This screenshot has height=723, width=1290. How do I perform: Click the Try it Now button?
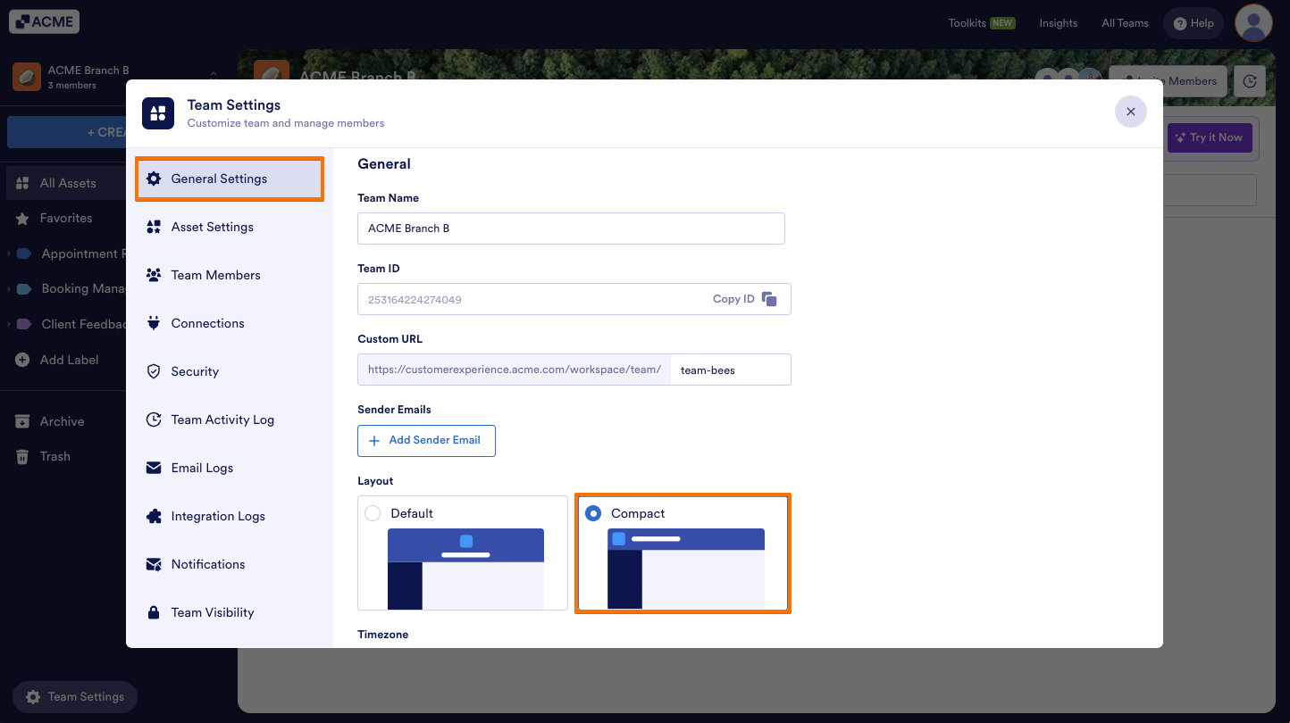pyautogui.click(x=1210, y=137)
